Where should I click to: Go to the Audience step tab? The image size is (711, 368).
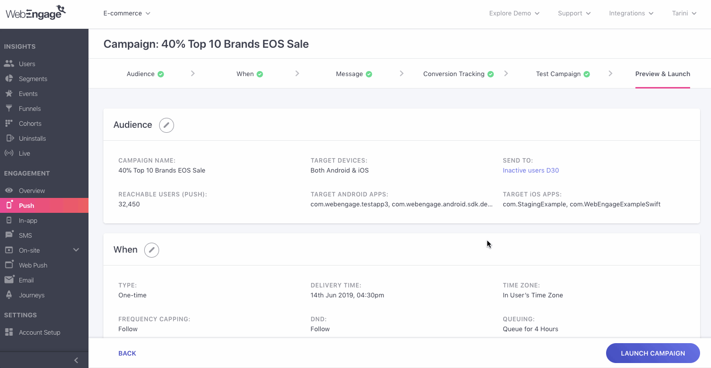[145, 74]
